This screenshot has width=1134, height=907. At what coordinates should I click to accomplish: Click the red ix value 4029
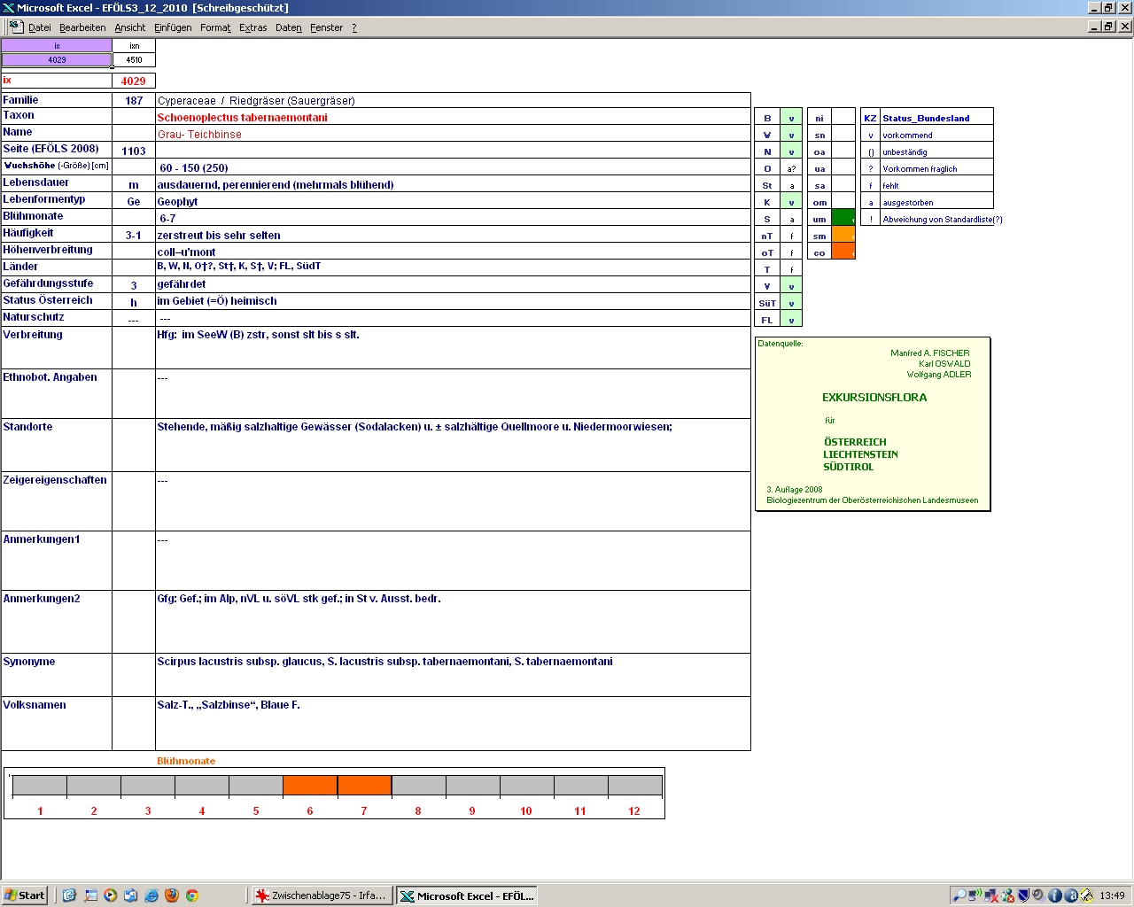(134, 81)
